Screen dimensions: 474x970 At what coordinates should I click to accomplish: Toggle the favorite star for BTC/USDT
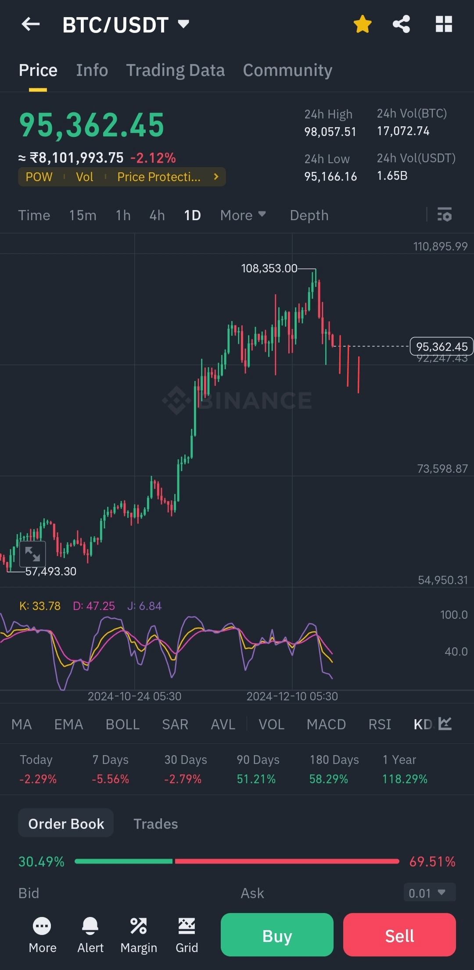(x=363, y=24)
